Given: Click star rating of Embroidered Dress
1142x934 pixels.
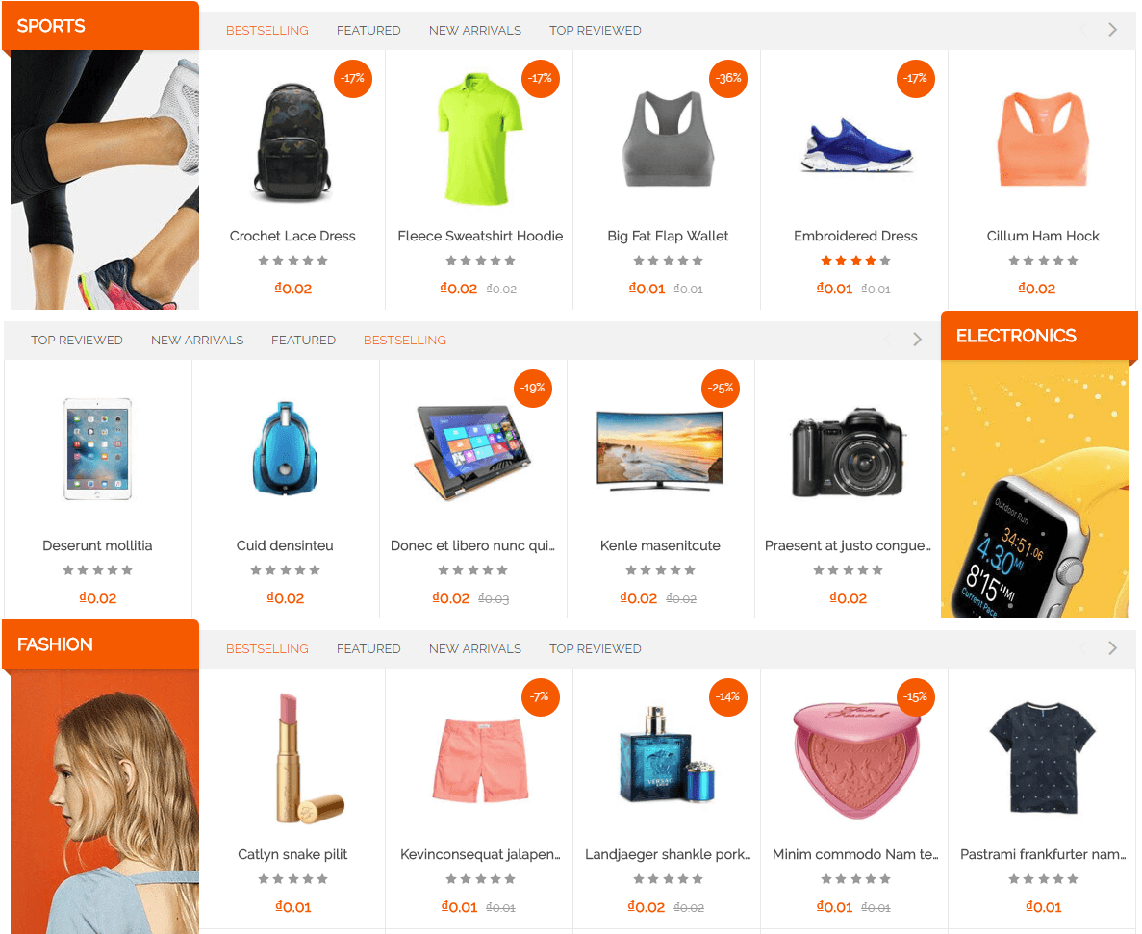Looking at the screenshot, I should [855, 261].
